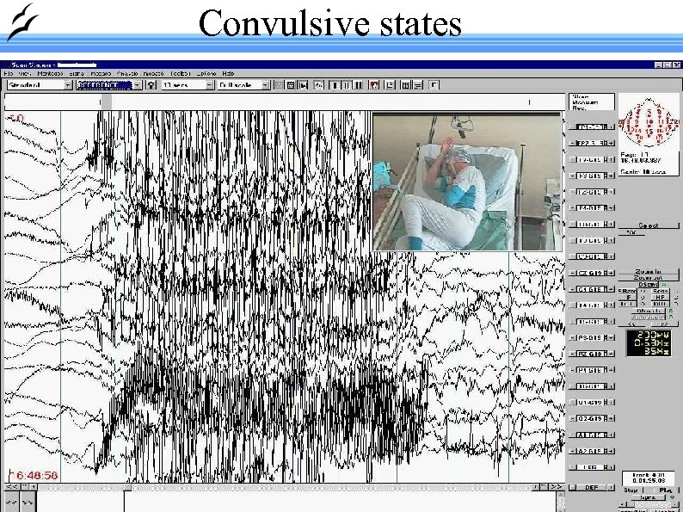Click the << page-back button at bottom left

(x=11, y=503)
